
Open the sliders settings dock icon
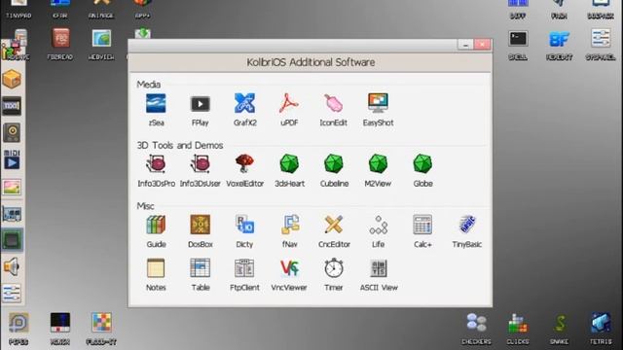12,294
